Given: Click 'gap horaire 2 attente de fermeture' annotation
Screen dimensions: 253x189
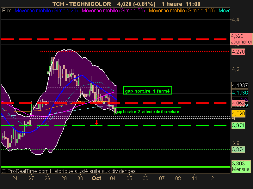Looking at the screenshot, I should pos(148,111).
